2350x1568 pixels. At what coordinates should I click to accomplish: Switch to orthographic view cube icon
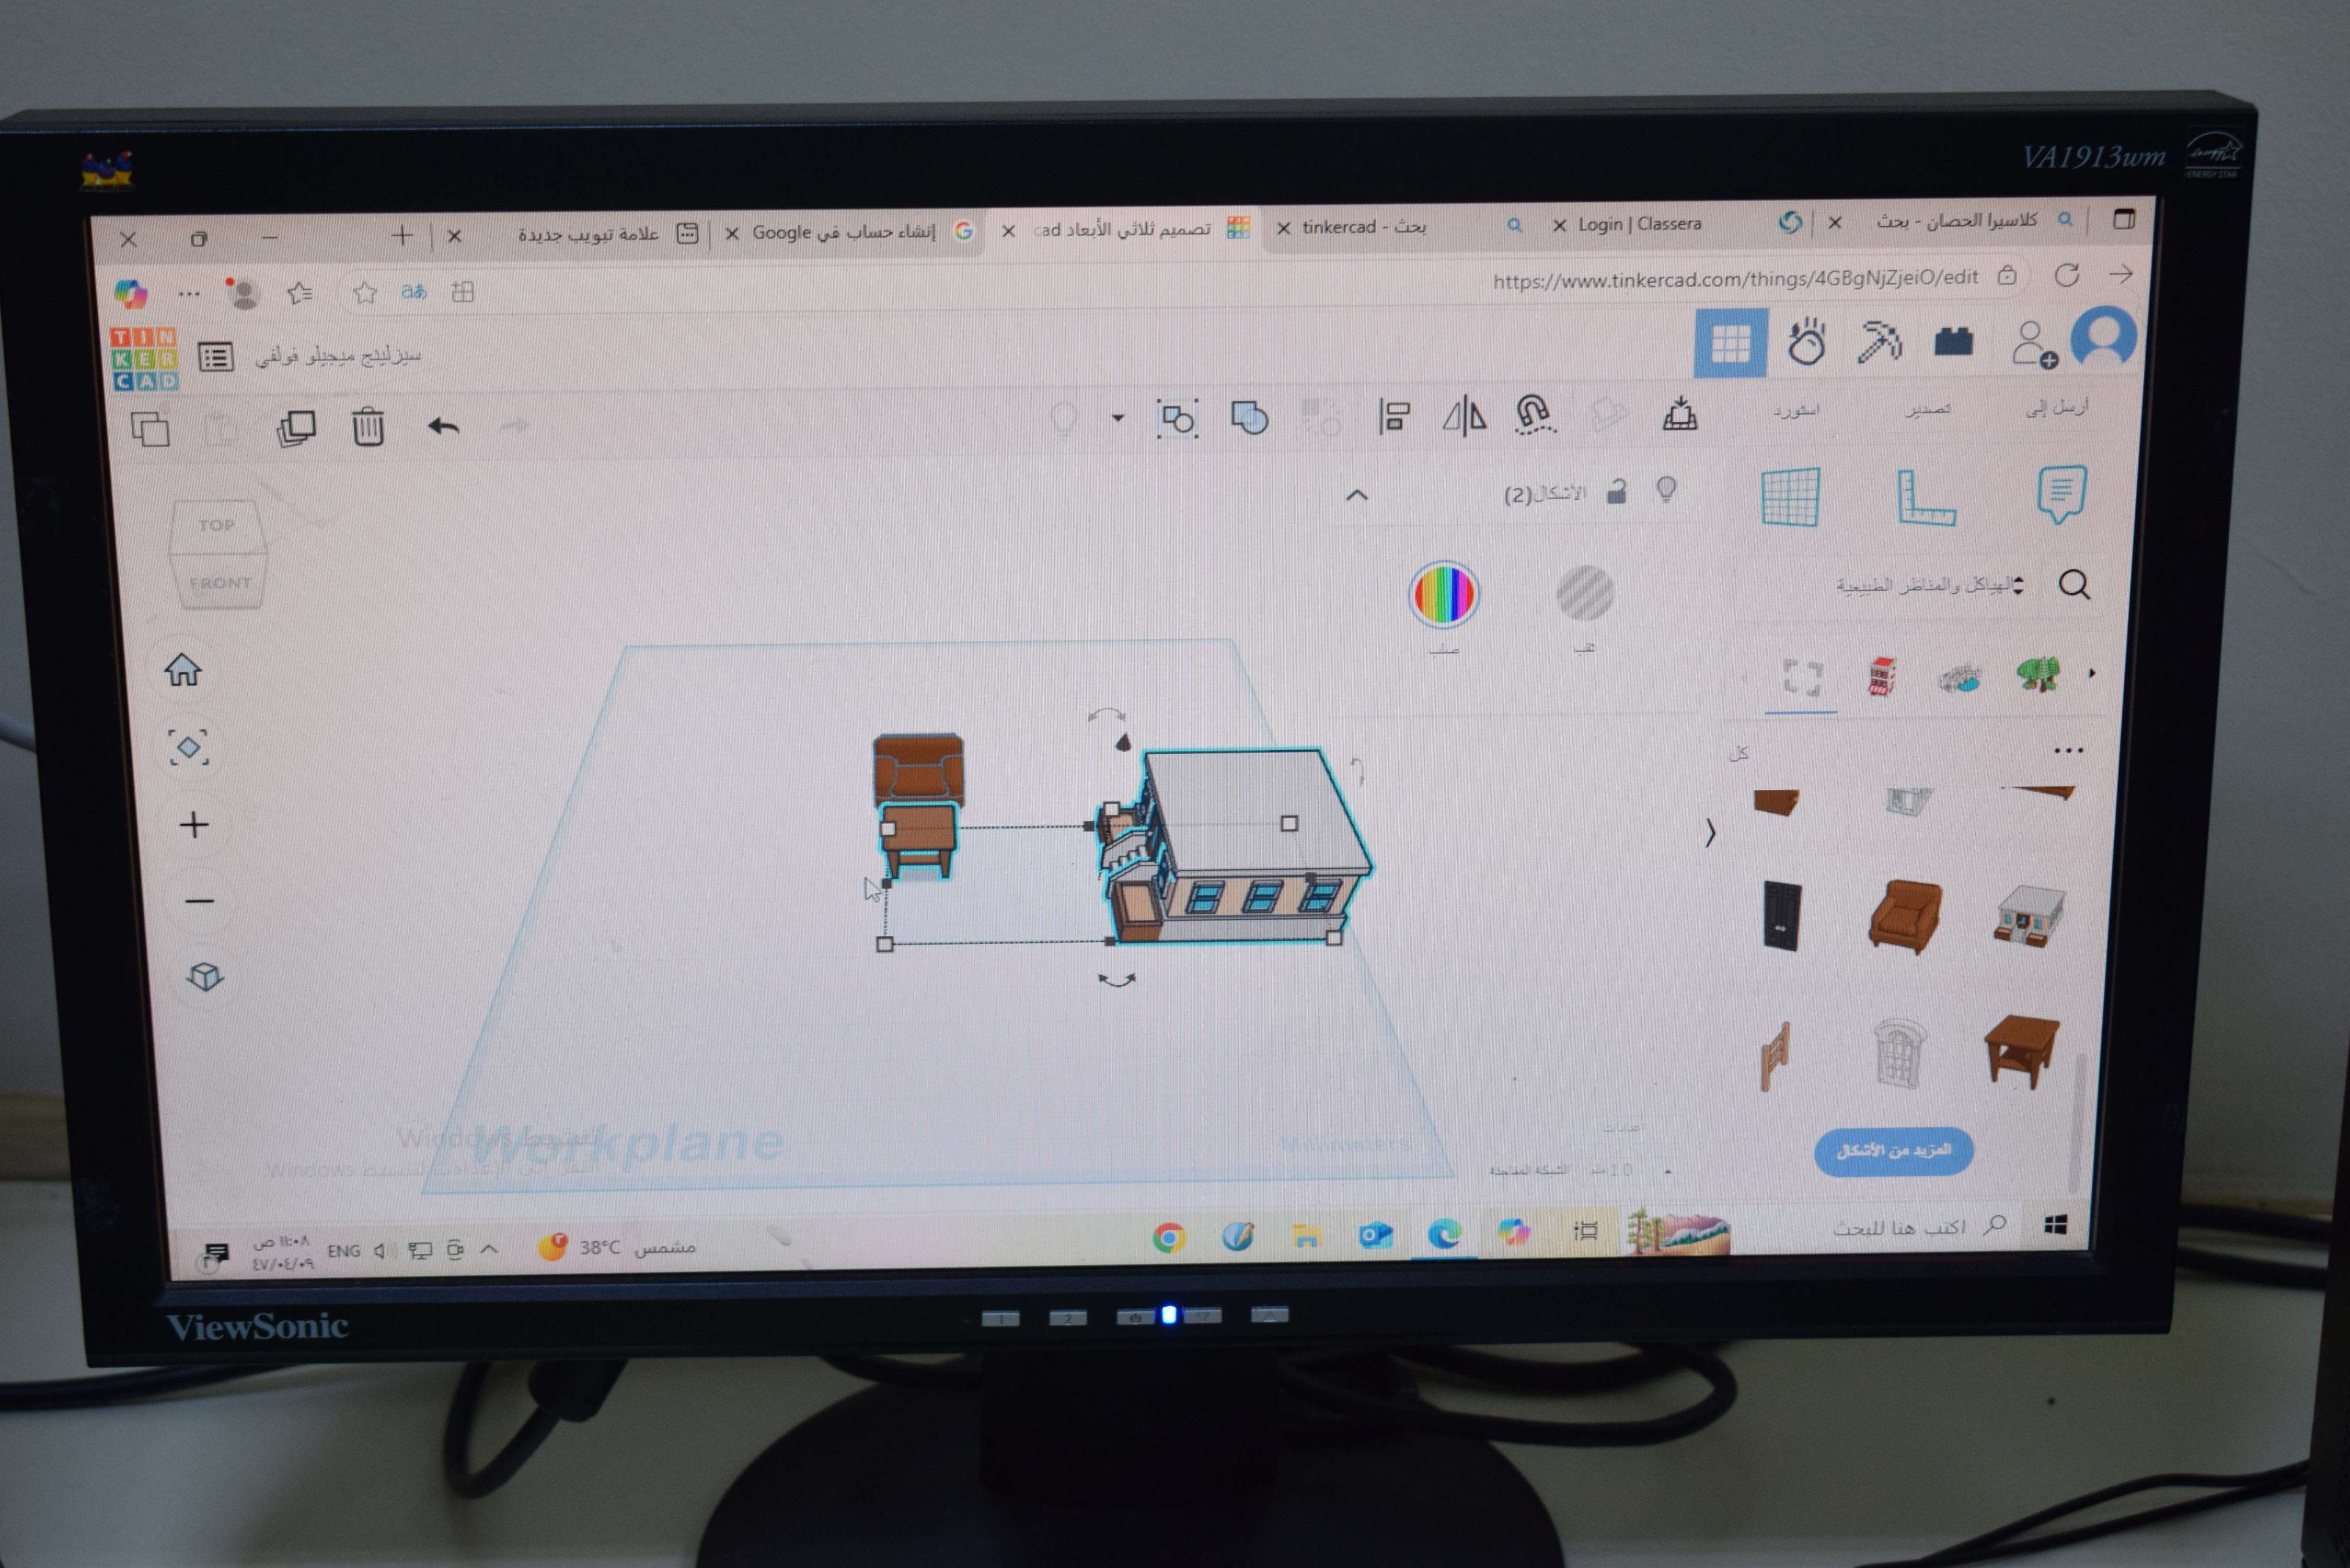pyautogui.click(x=205, y=976)
